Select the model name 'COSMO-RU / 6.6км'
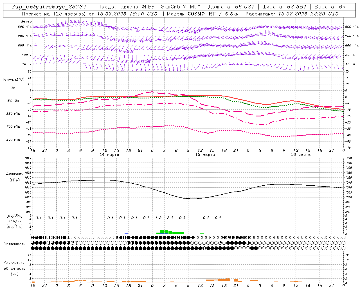 [x=213, y=14]
